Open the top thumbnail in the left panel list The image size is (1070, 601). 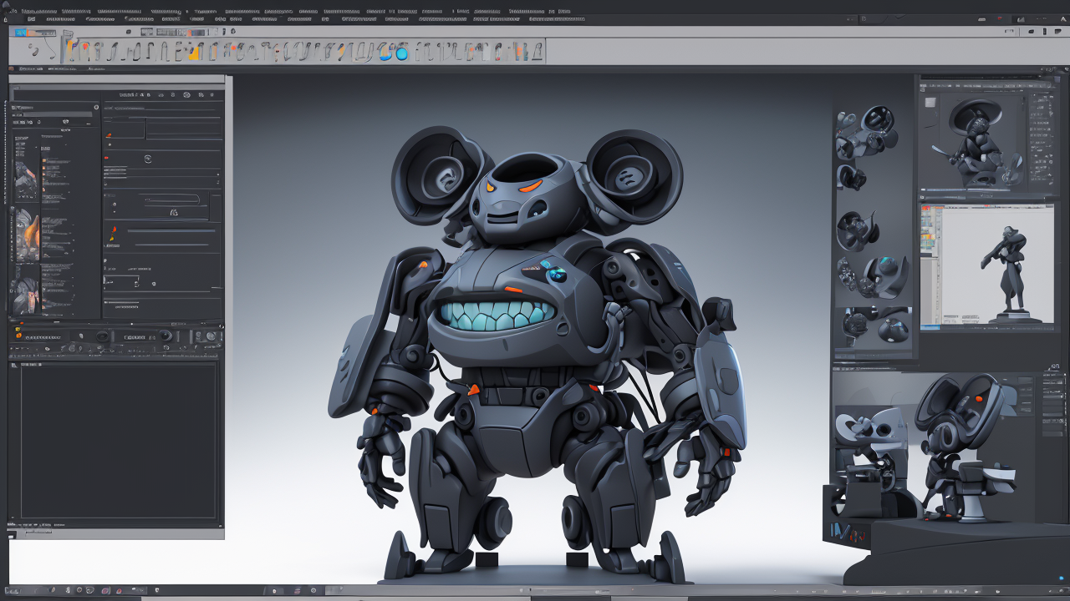(25, 179)
